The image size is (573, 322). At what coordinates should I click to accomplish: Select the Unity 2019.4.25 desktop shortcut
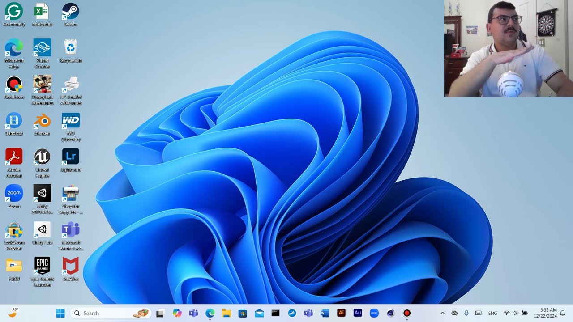42,199
